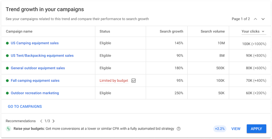272x139 pixels.
Task: Click the Limited by budget status text
Action: tap(114, 81)
